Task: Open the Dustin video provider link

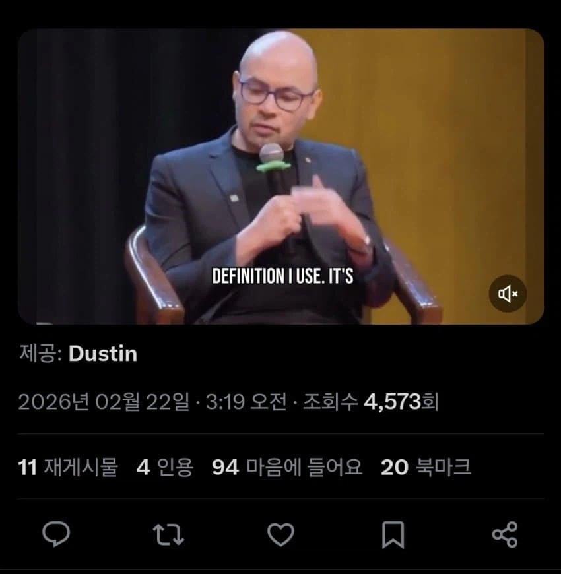Action: click(x=103, y=354)
